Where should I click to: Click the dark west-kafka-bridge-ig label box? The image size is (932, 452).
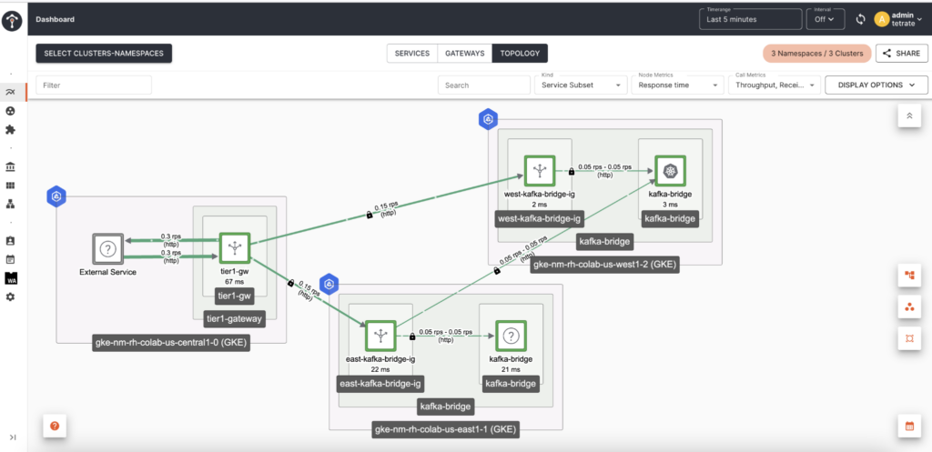[x=540, y=218]
